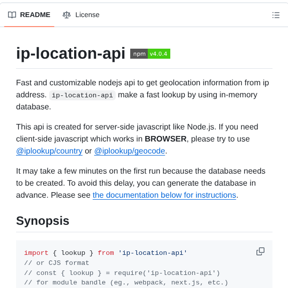
Task: Click the import lookup code line
Action: [106, 253]
